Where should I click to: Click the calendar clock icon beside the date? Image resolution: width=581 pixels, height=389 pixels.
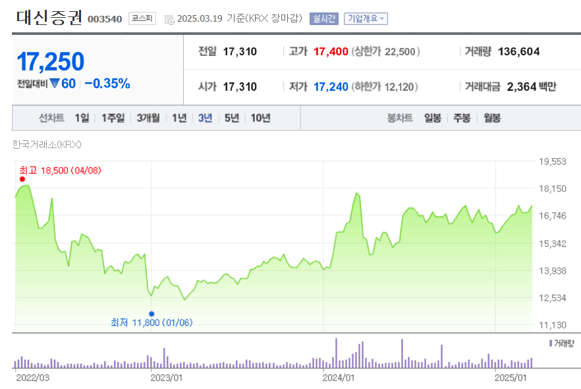pyautogui.click(x=169, y=20)
